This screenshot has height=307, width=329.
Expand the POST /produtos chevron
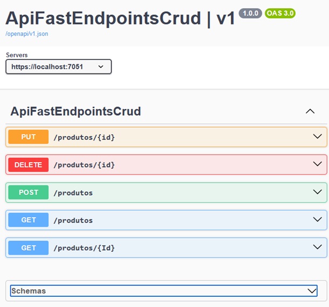click(317, 192)
